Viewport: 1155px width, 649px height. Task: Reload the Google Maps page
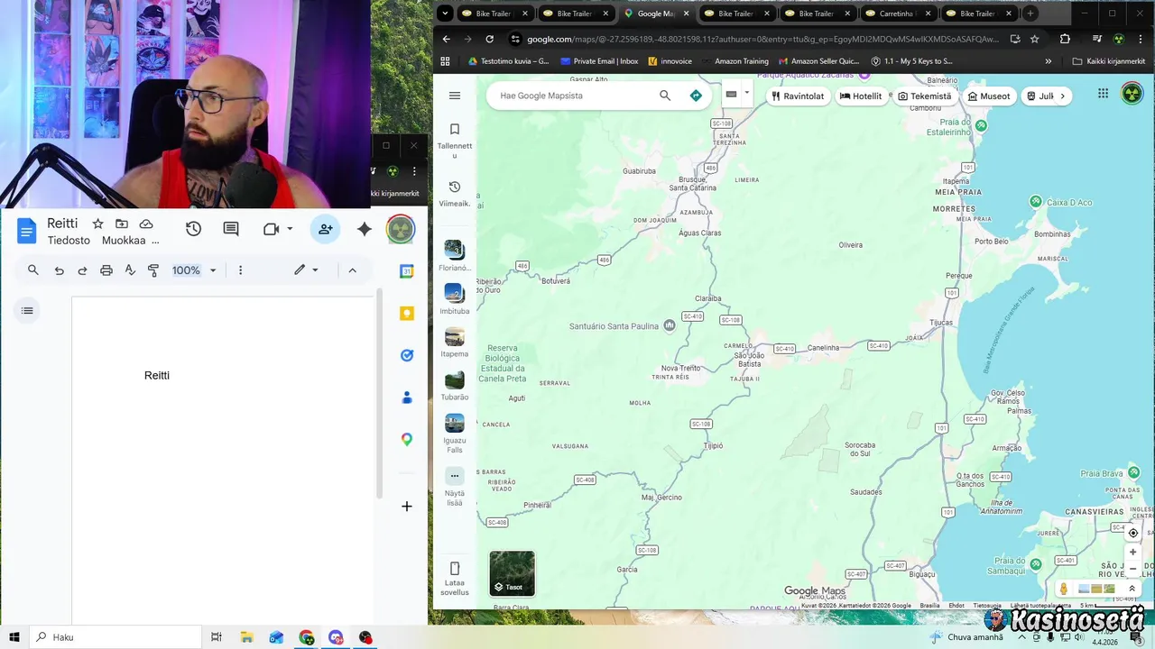(489, 39)
